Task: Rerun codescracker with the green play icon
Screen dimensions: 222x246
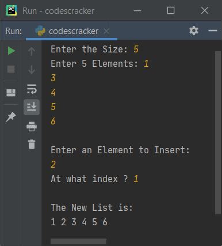Action: pos(12,51)
